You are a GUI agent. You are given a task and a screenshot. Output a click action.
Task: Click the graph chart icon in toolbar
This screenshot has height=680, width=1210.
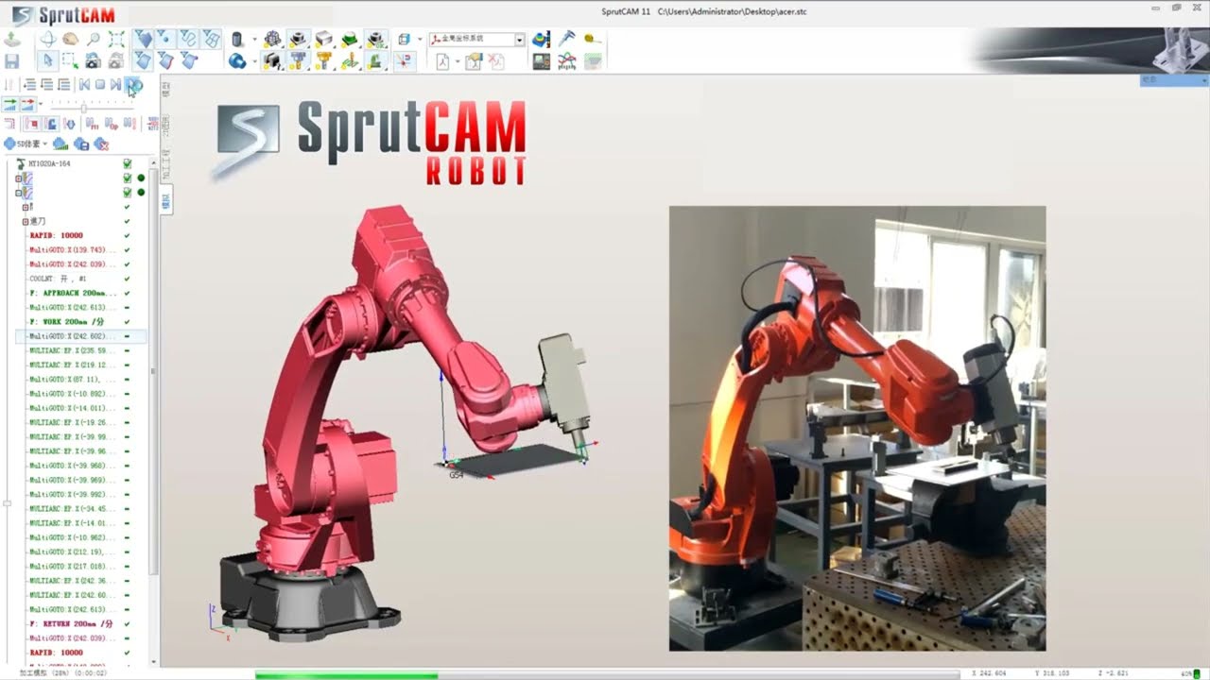click(x=567, y=61)
